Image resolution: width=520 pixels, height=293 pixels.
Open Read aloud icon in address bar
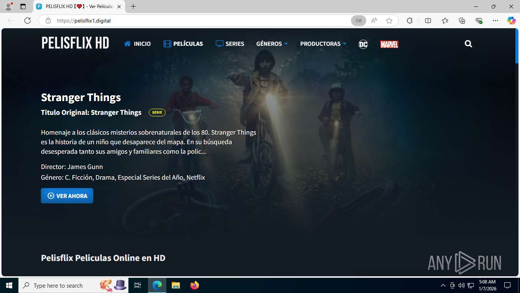click(x=374, y=21)
